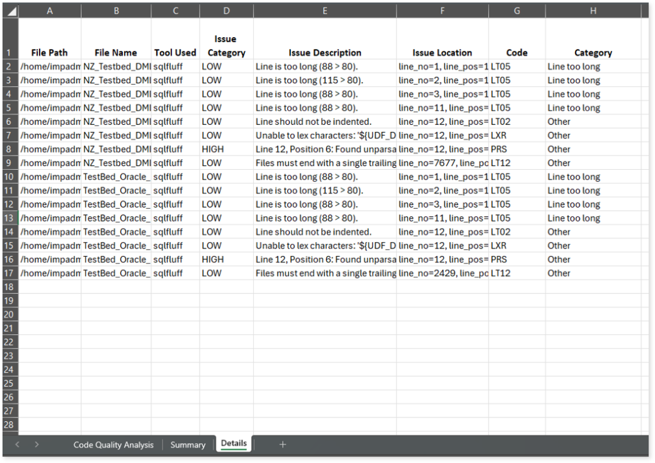Switch to the Code Quality Analysis tab
Image resolution: width=655 pixels, height=463 pixels.
pos(113,445)
